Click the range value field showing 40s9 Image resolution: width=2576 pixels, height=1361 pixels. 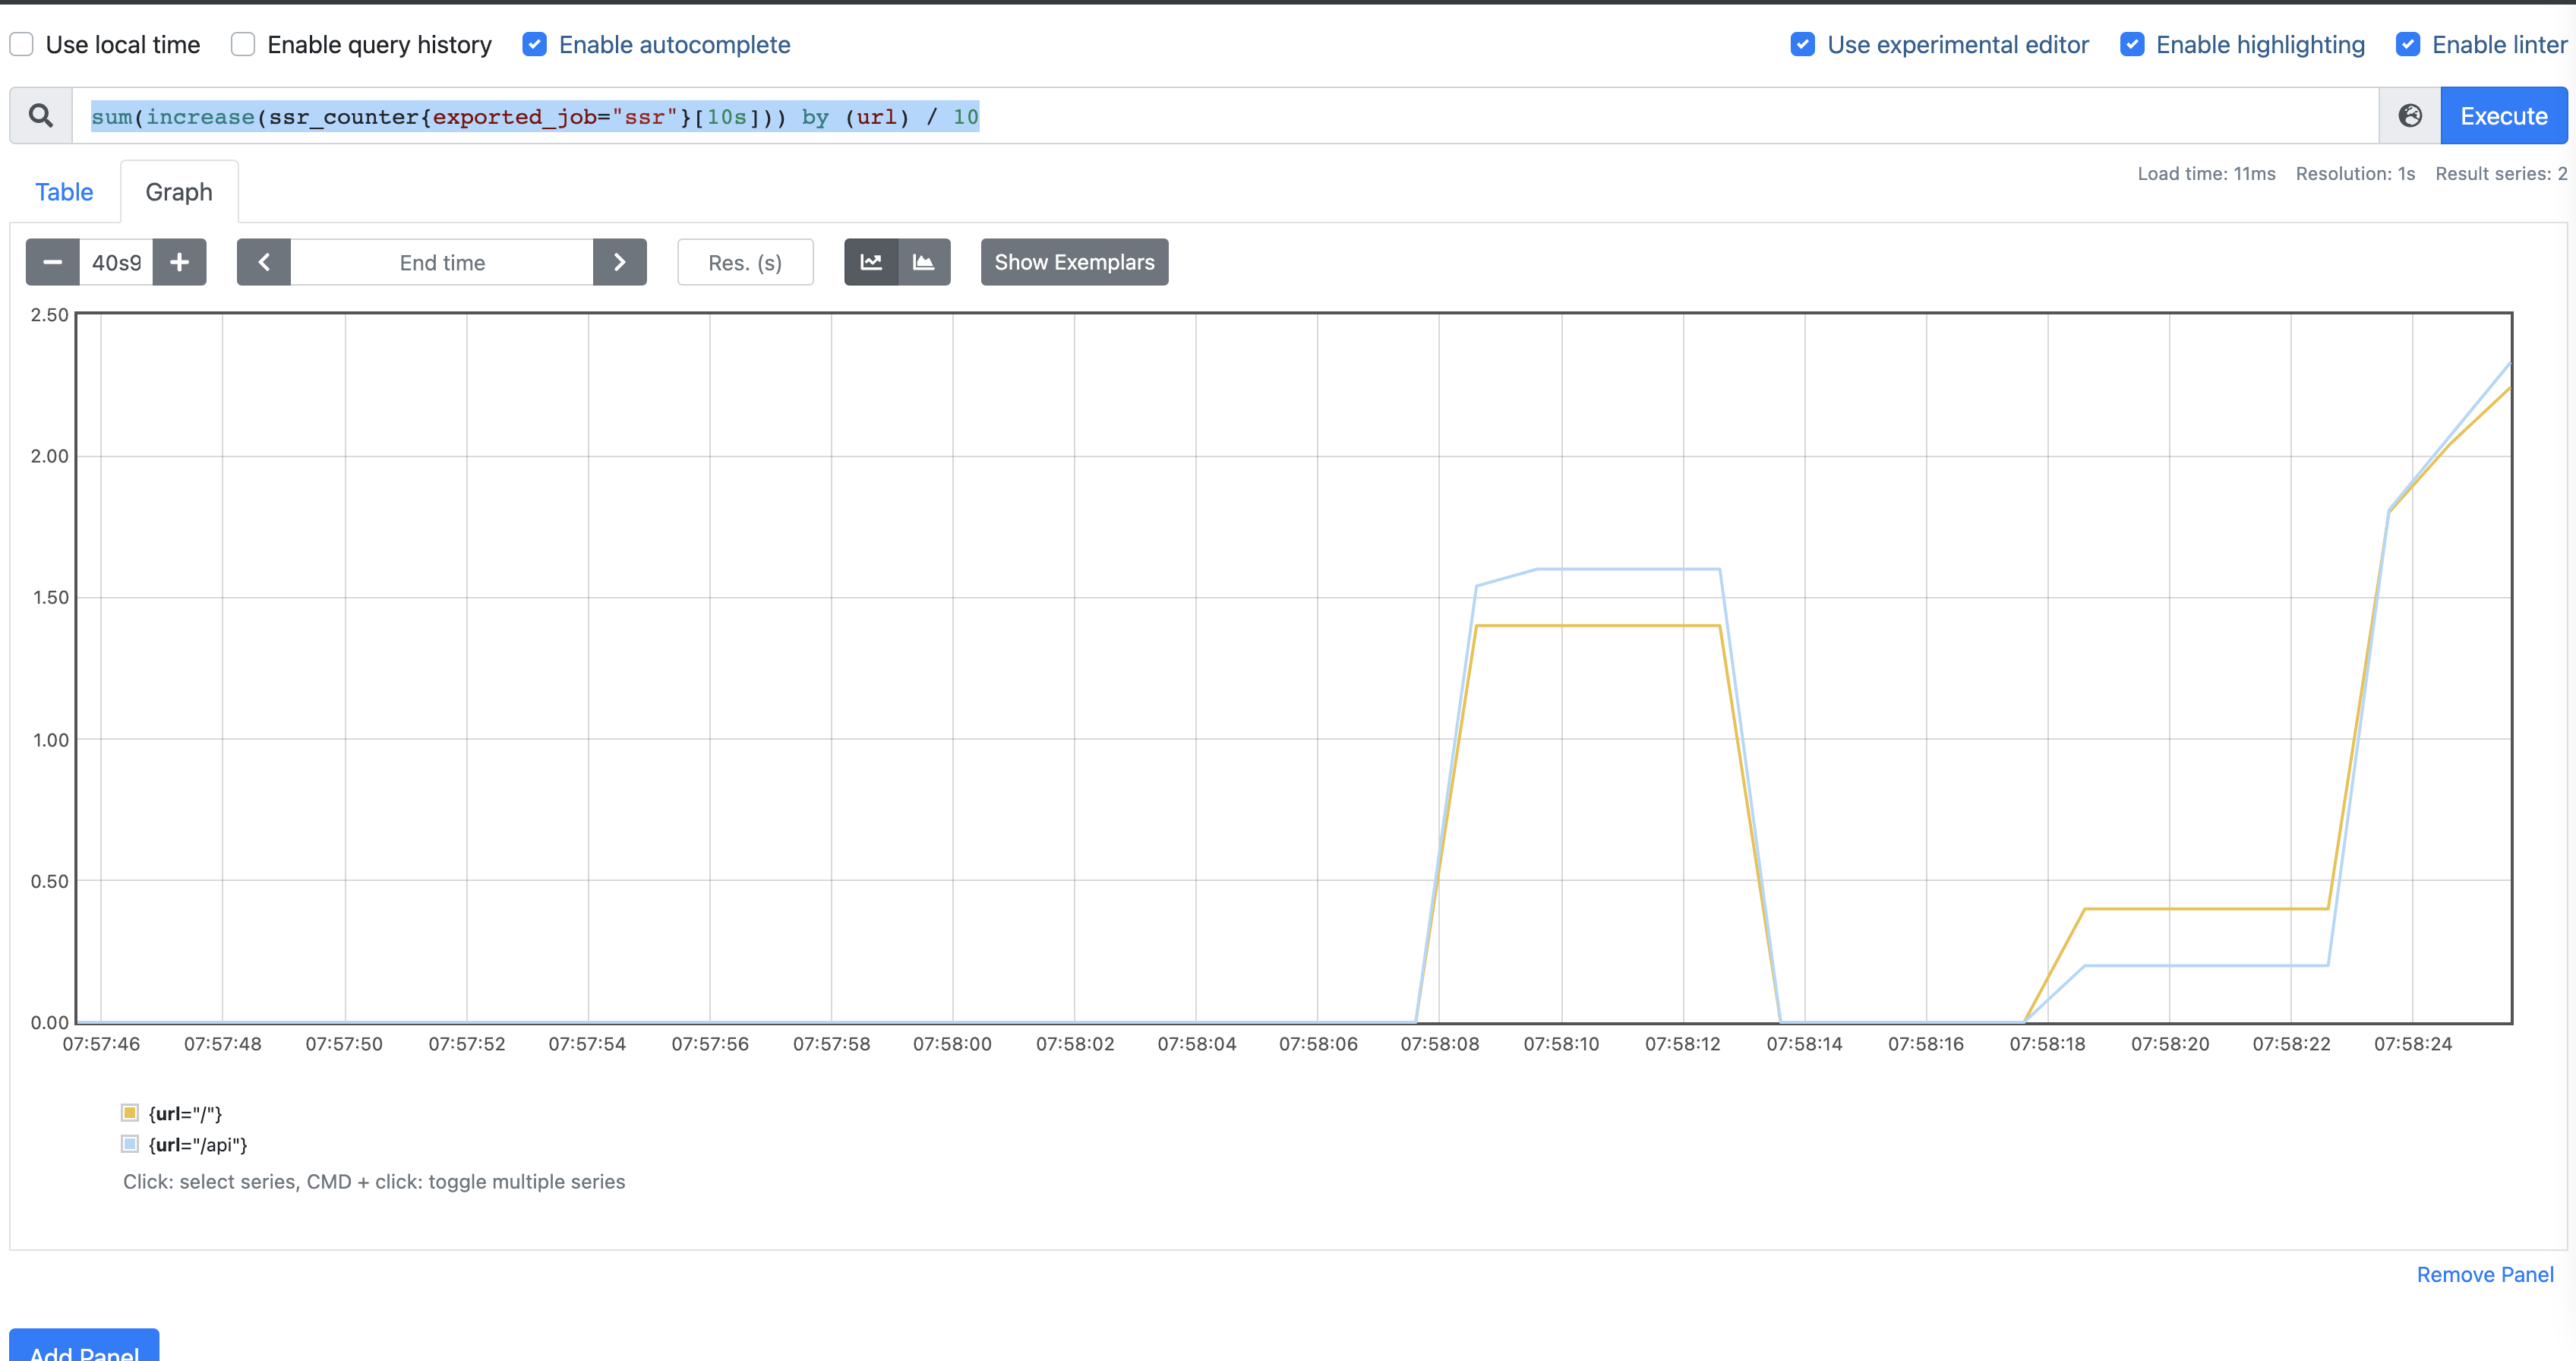pos(117,262)
